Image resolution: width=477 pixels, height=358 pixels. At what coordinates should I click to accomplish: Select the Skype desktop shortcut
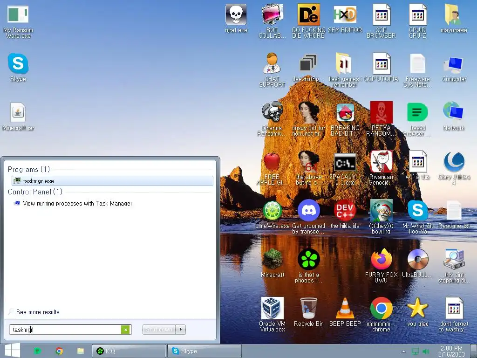(x=18, y=68)
